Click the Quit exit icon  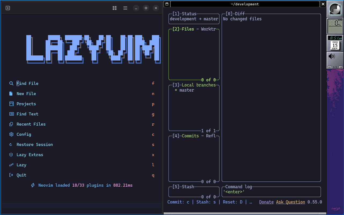[x=11, y=175]
